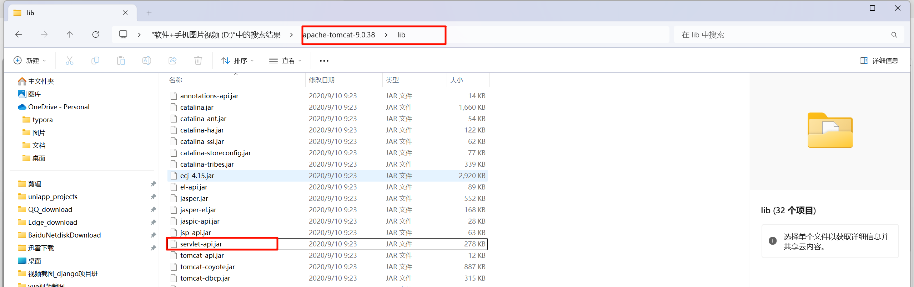Click the Copy toolbar icon
The width and height of the screenshot is (914, 287).
(x=95, y=61)
